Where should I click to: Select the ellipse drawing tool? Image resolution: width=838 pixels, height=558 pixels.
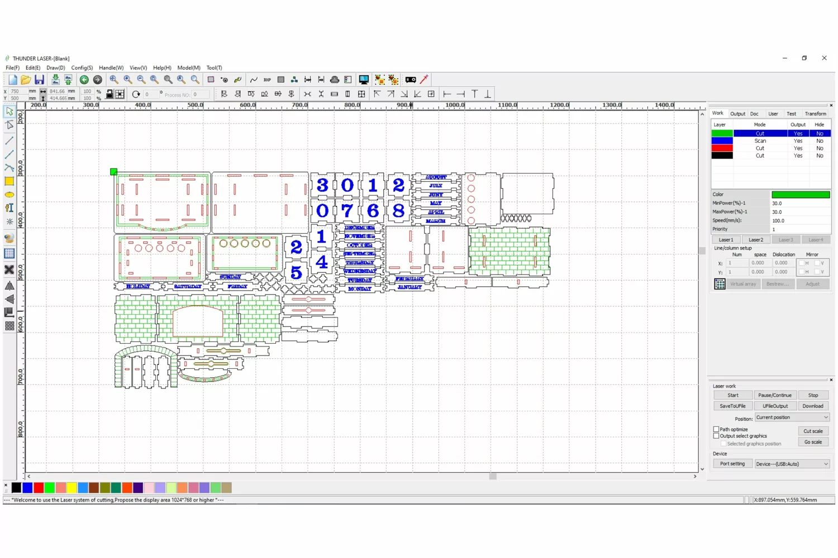click(9, 195)
